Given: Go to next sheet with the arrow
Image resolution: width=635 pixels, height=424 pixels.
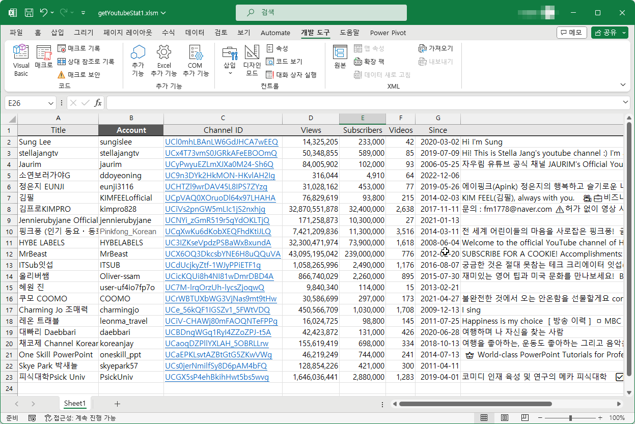Looking at the screenshot, I should [x=33, y=404].
